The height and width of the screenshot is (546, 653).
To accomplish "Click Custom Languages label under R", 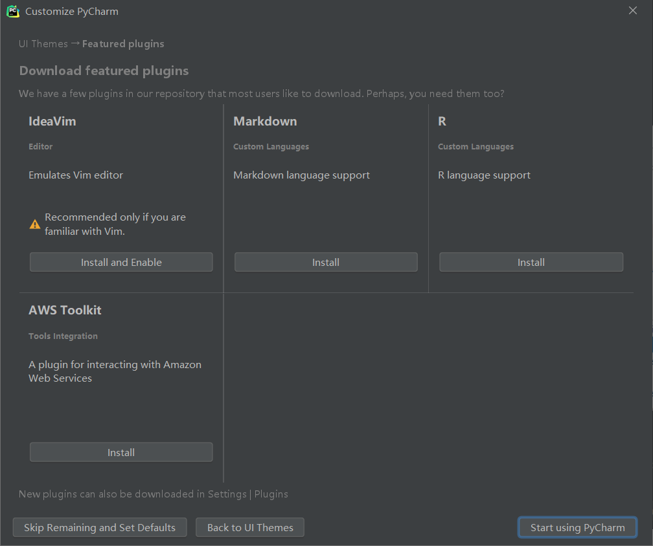I will click(475, 147).
